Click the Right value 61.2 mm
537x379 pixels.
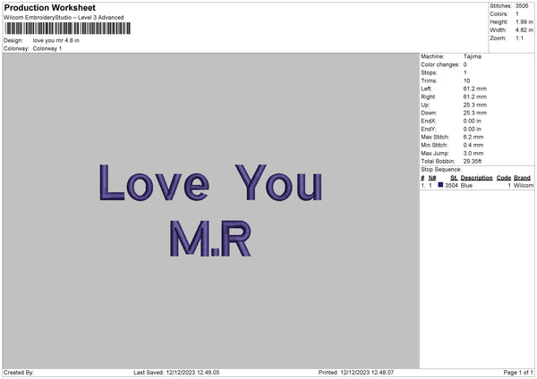point(475,97)
